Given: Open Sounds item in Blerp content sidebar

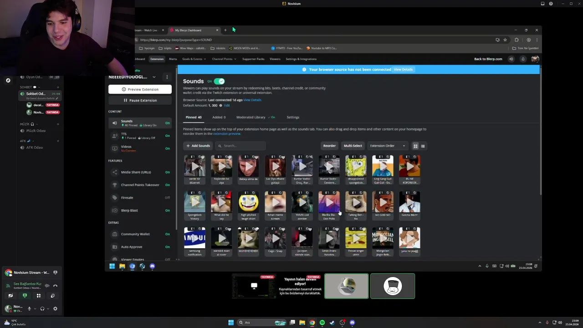Looking at the screenshot, I should [140, 123].
